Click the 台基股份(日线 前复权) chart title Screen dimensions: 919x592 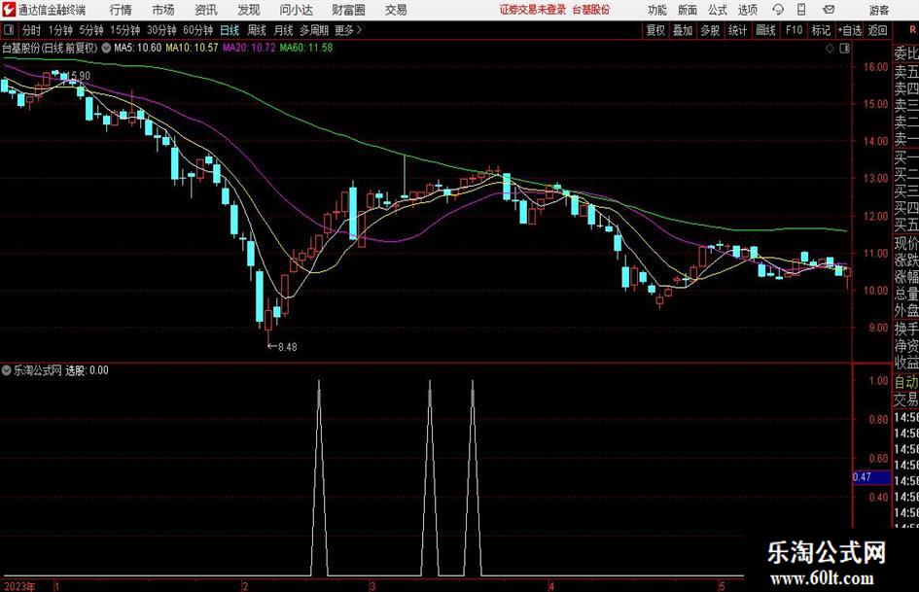click(x=50, y=48)
